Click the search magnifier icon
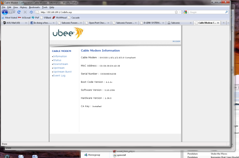The width and height of the screenshot is (239, 158). pyautogui.click(x=226, y=12)
